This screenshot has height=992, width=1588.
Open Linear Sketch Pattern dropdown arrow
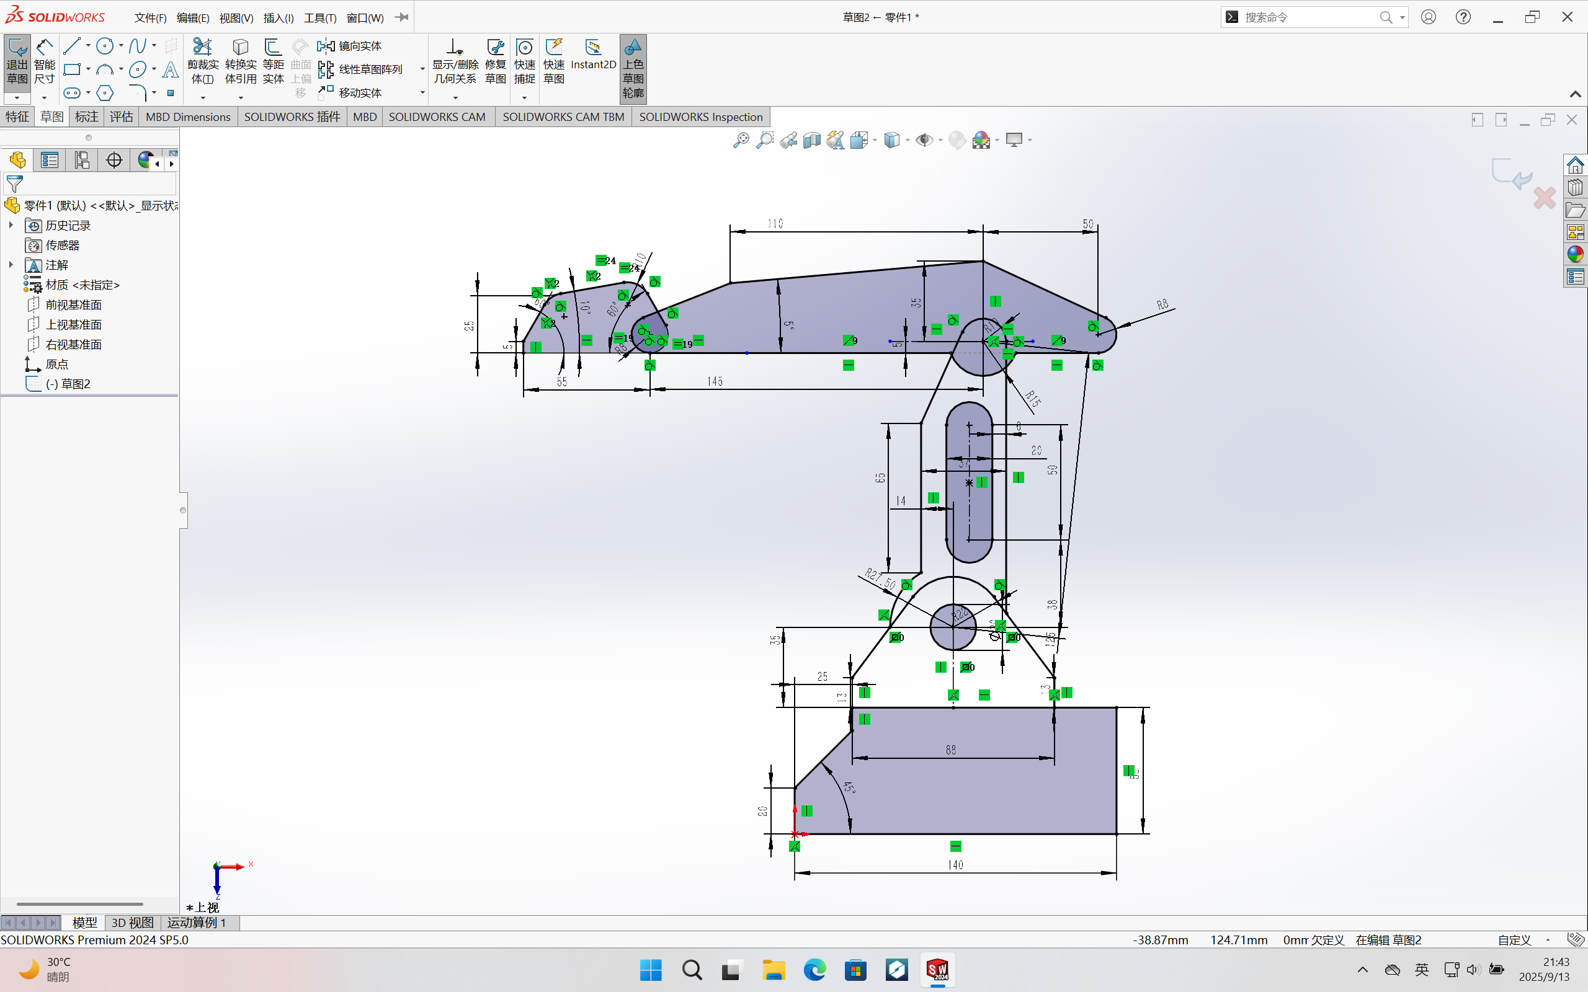pos(422,69)
